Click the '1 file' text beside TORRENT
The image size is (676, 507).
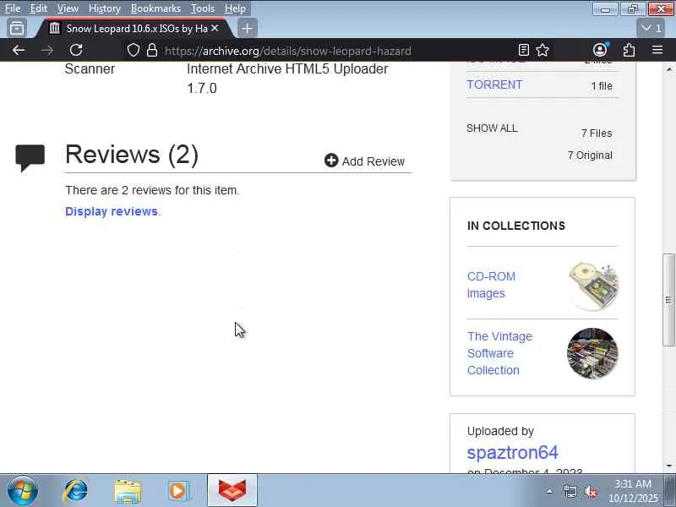[602, 86]
